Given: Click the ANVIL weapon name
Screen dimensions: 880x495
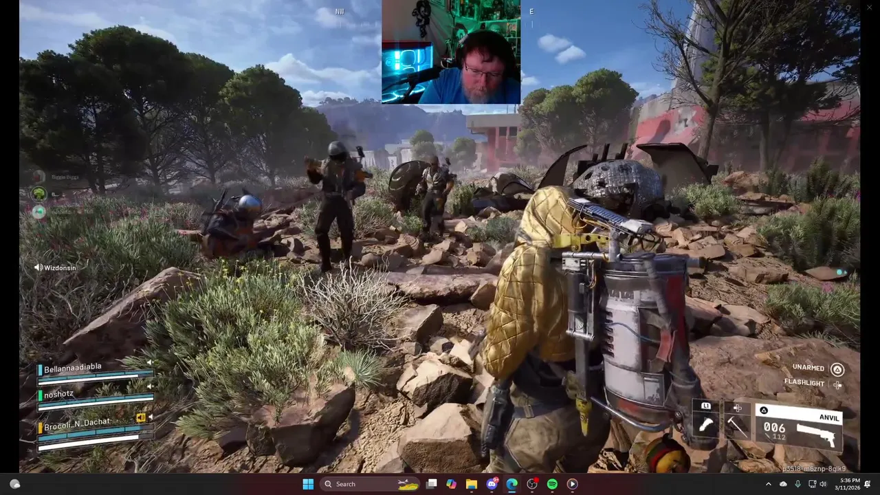Looking at the screenshot, I should tap(829, 417).
